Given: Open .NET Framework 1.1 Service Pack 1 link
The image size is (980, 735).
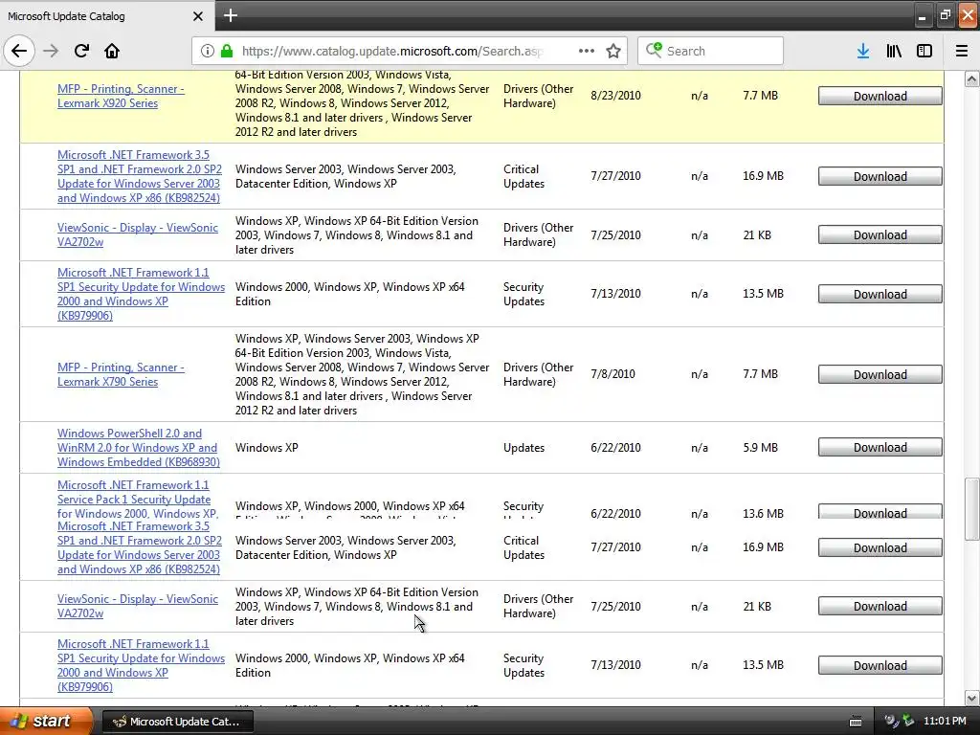Looking at the screenshot, I should pyautogui.click(x=138, y=499).
